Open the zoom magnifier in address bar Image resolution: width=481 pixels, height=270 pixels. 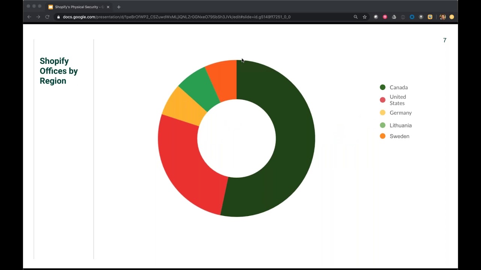coord(355,17)
